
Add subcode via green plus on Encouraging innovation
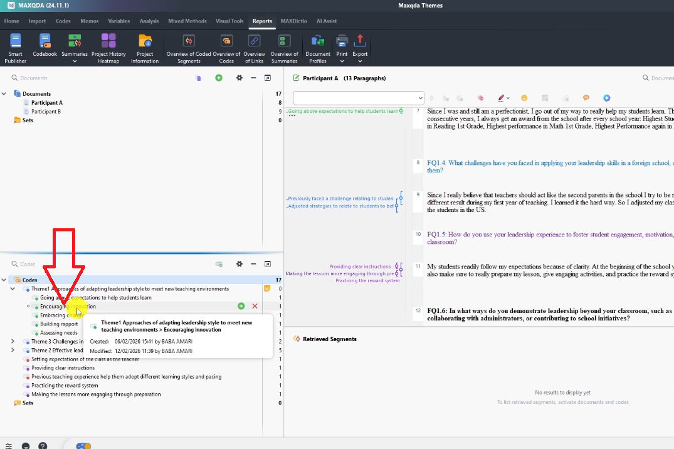pos(241,306)
